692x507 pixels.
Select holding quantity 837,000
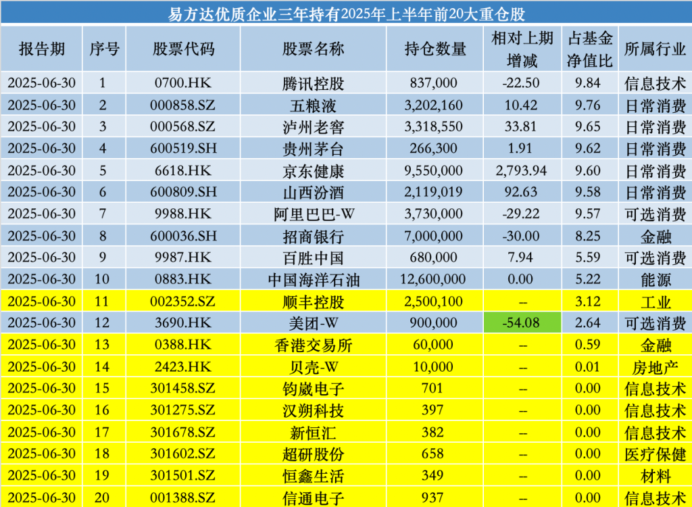click(x=433, y=82)
